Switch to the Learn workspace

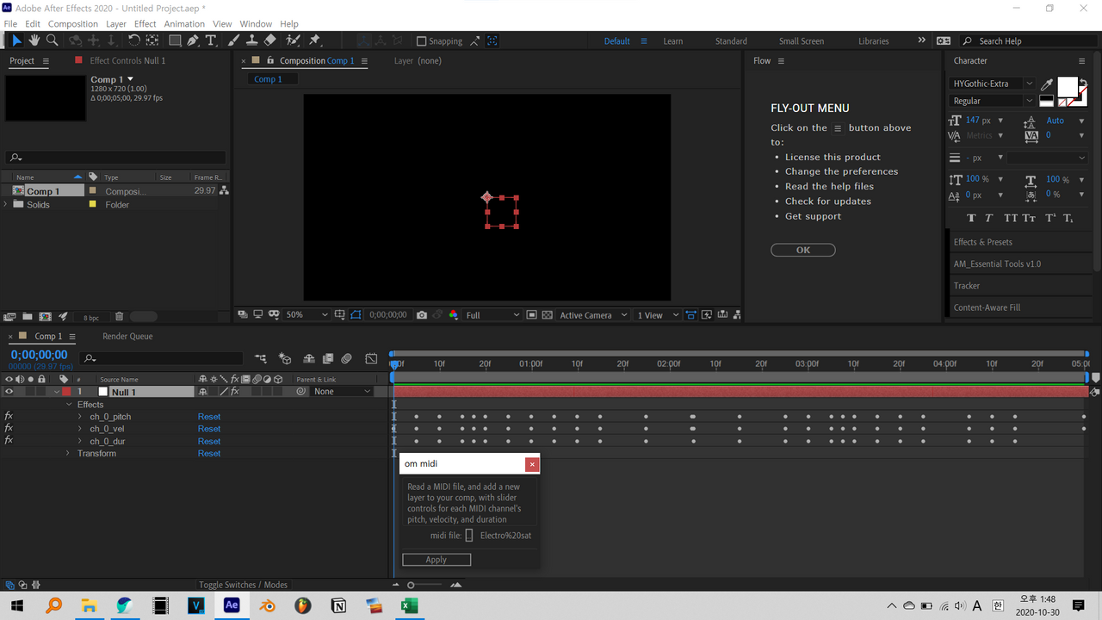(x=673, y=40)
